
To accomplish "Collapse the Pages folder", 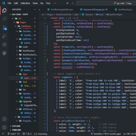I will [x=14, y=22].
